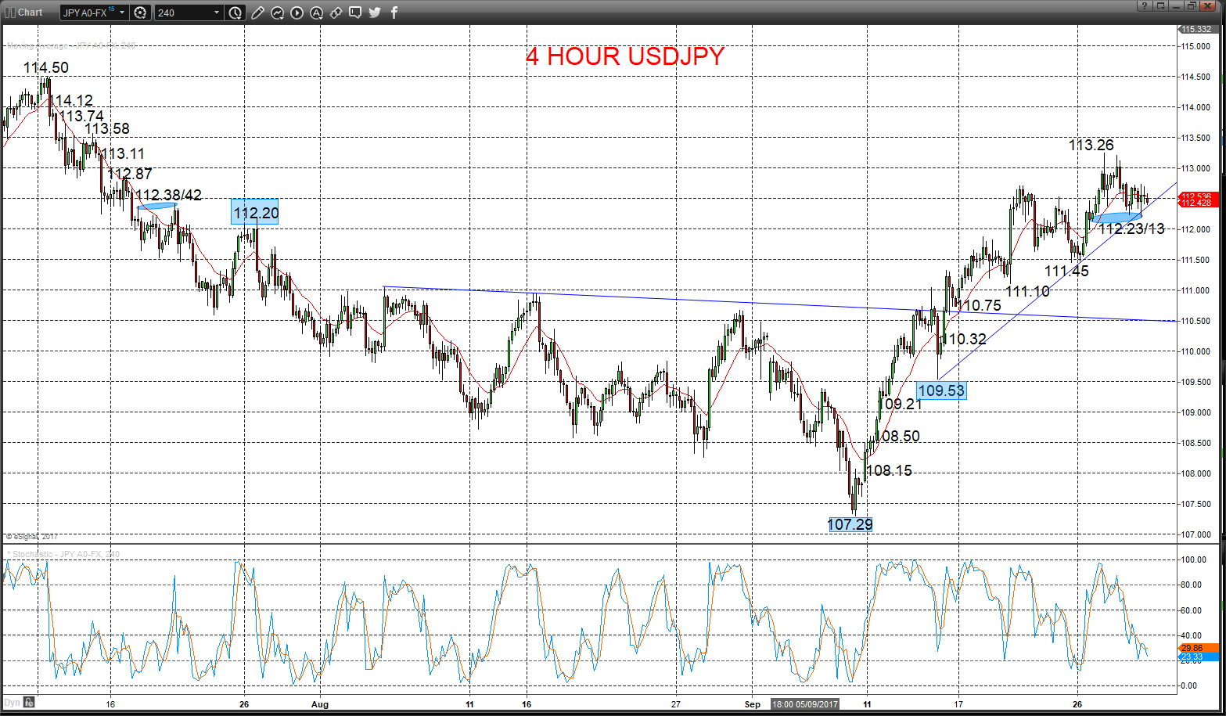This screenshot has width=1226, height=716.
Task: Click the Dyn scaling label
Action: [x=13, y=703]
